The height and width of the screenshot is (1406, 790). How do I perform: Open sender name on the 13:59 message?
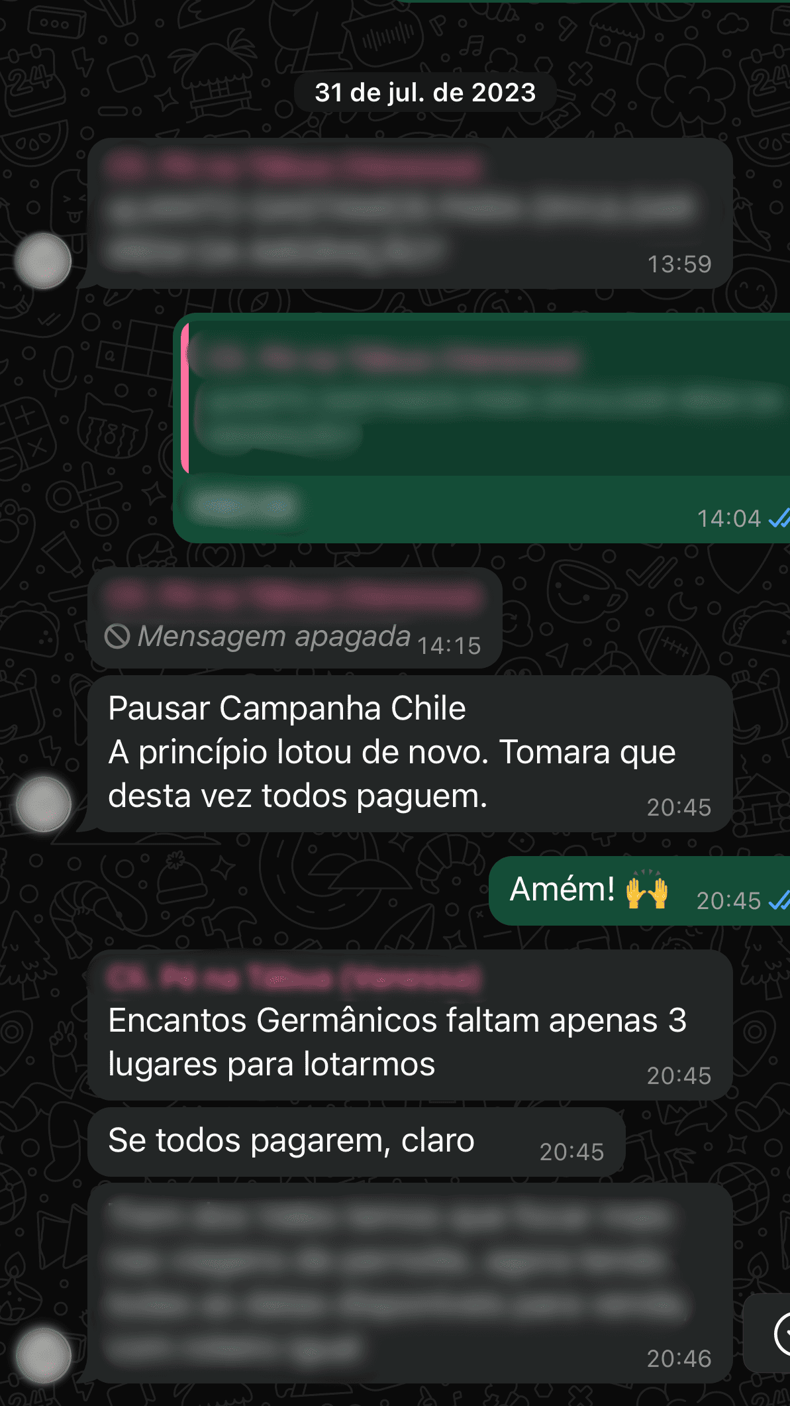(294, 166)
